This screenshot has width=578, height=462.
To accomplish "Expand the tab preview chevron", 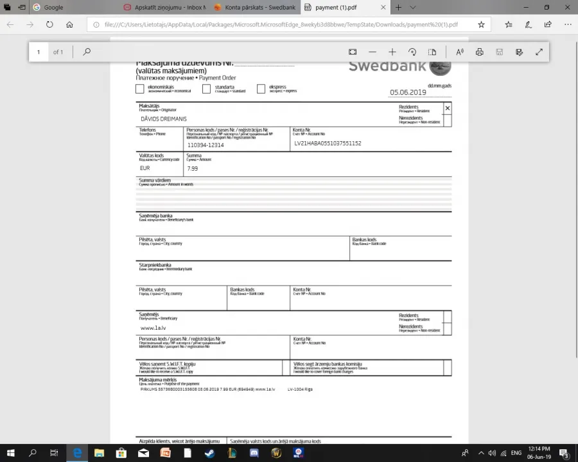I will pyautogui.click(x=413, y=7).
